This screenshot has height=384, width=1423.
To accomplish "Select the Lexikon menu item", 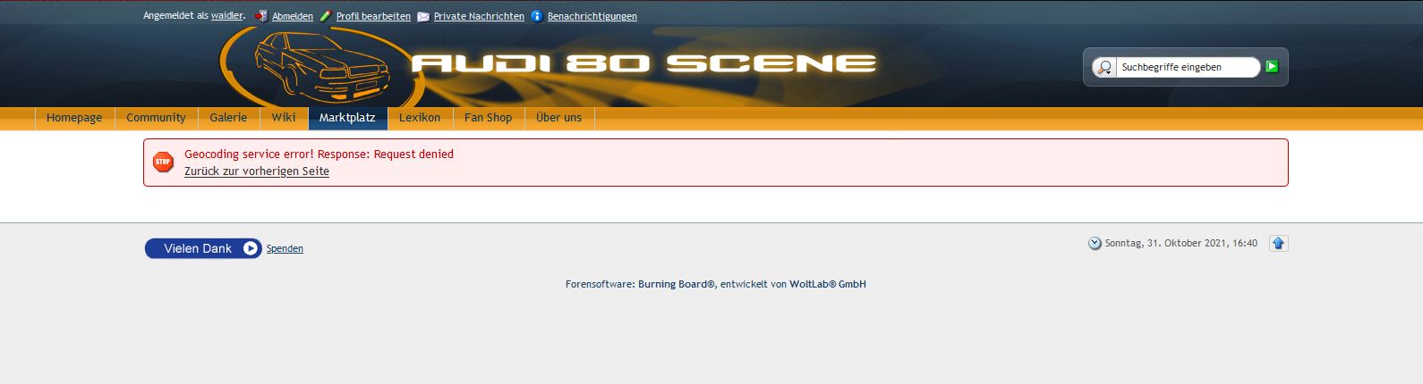I will tap(420, 118).
